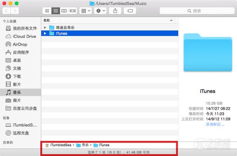Open 应用程序 in sidebar
The width and height of the screenshot is (237, 156).
[21, 52]
